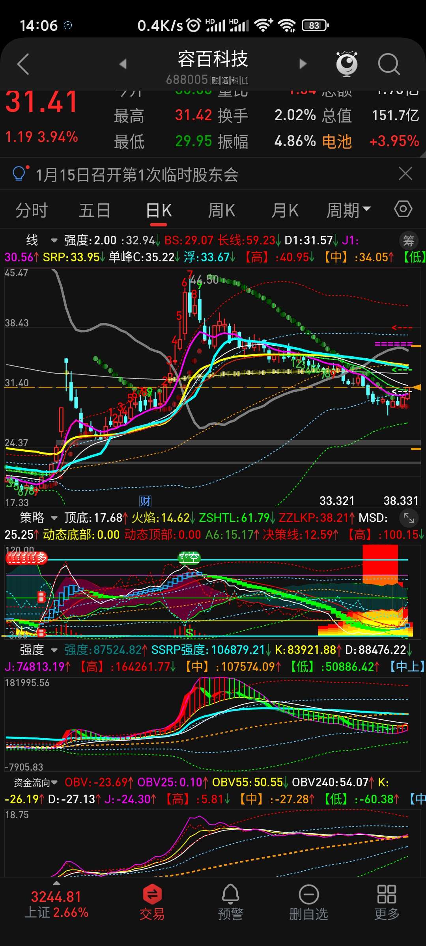Screen dimensions: 426x946
Task: Tap the 振幅 4.86% value
Action: [x=295, y=141]
